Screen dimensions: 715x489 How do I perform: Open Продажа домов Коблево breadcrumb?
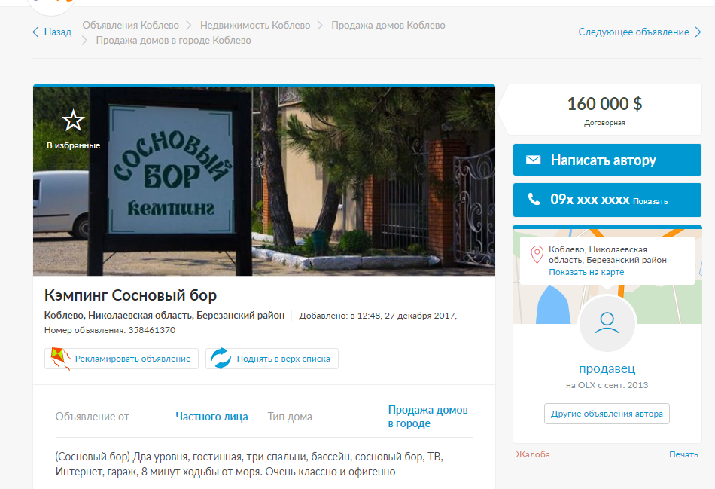(388, 26)
